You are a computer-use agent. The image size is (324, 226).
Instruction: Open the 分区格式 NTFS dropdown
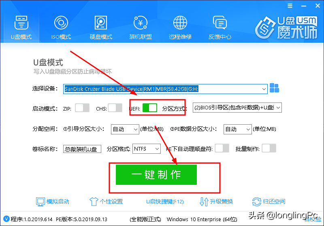pyautogui.click(x=147, y=149)
